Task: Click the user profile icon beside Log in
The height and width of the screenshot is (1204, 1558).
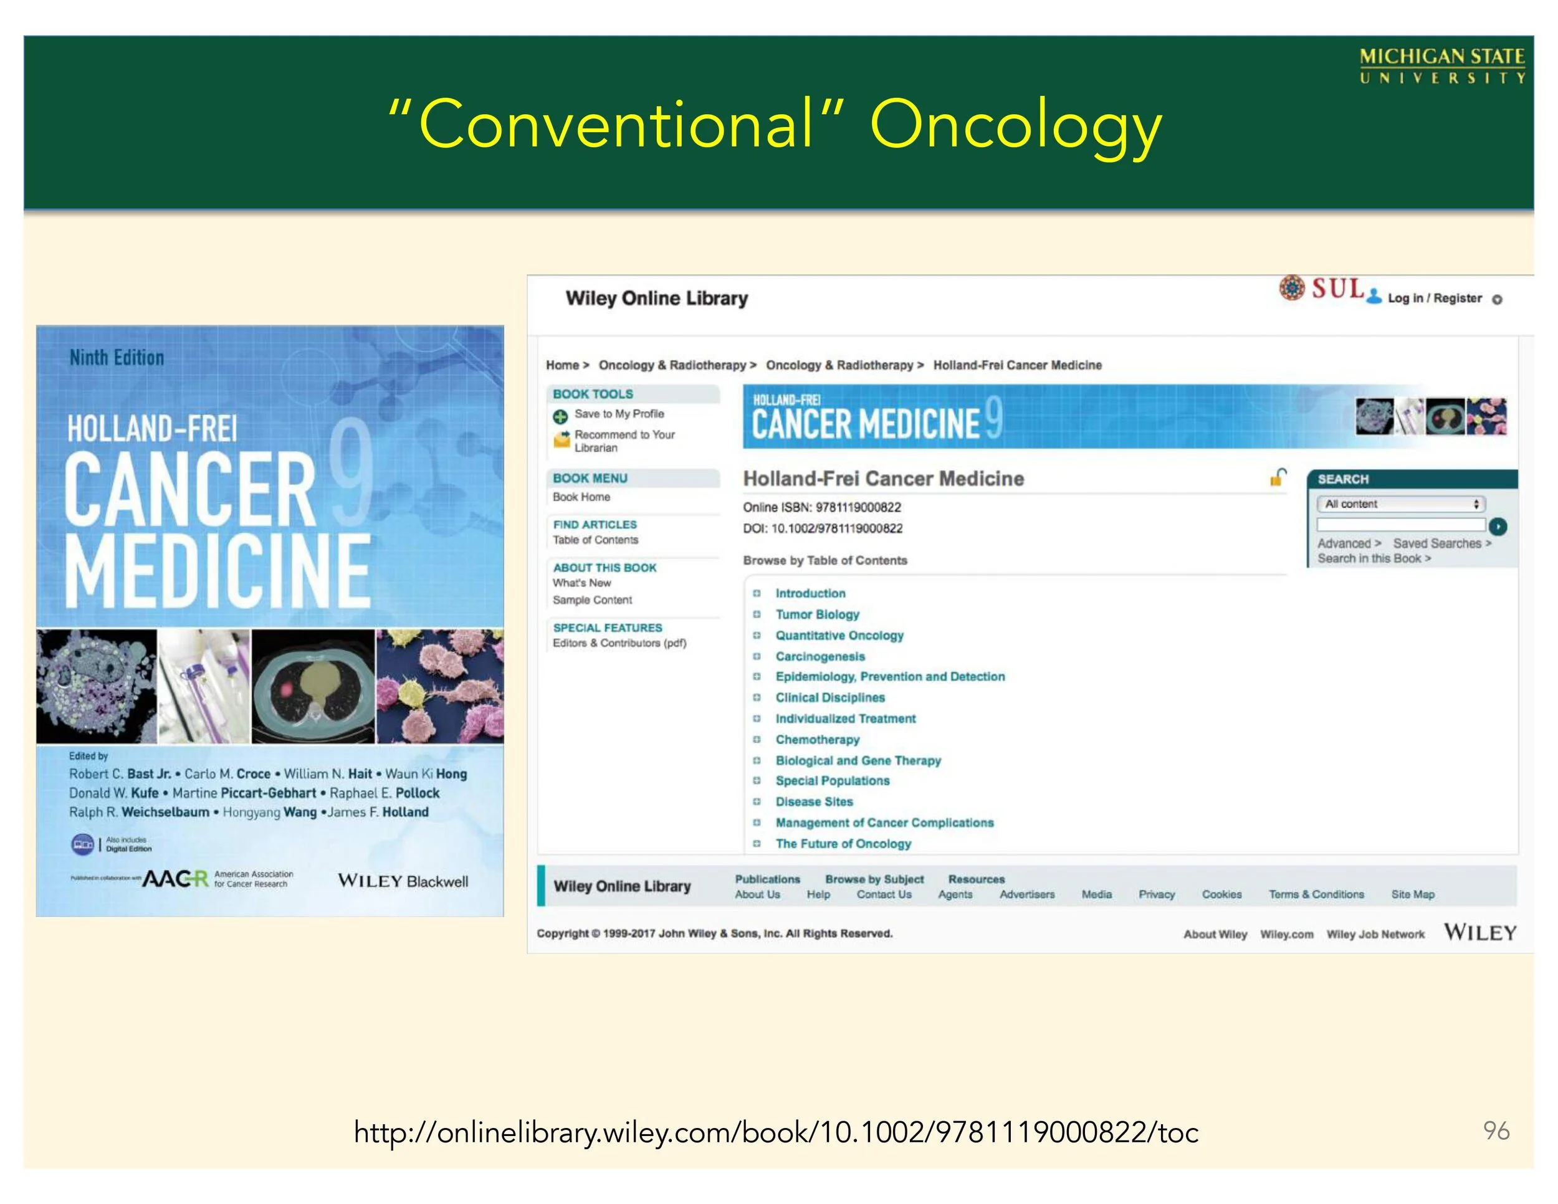Action: [x=1374, y=297]
